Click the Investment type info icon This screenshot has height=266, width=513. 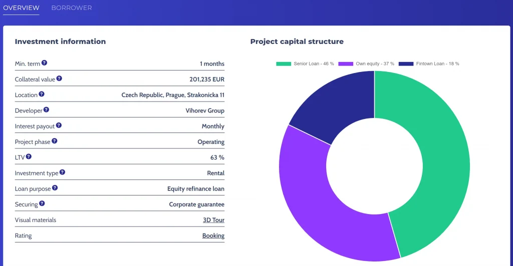[x=63, y=172]
